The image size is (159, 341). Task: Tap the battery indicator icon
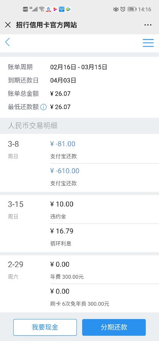(x=132, y=9)
